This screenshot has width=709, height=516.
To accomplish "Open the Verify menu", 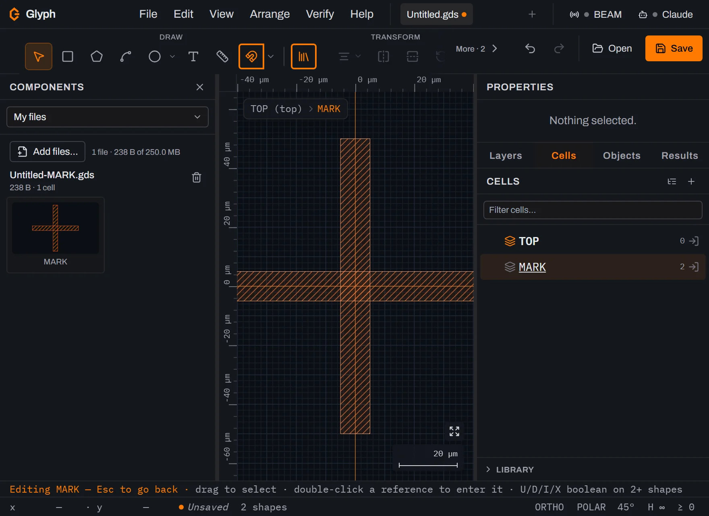I will coord(320,14).
